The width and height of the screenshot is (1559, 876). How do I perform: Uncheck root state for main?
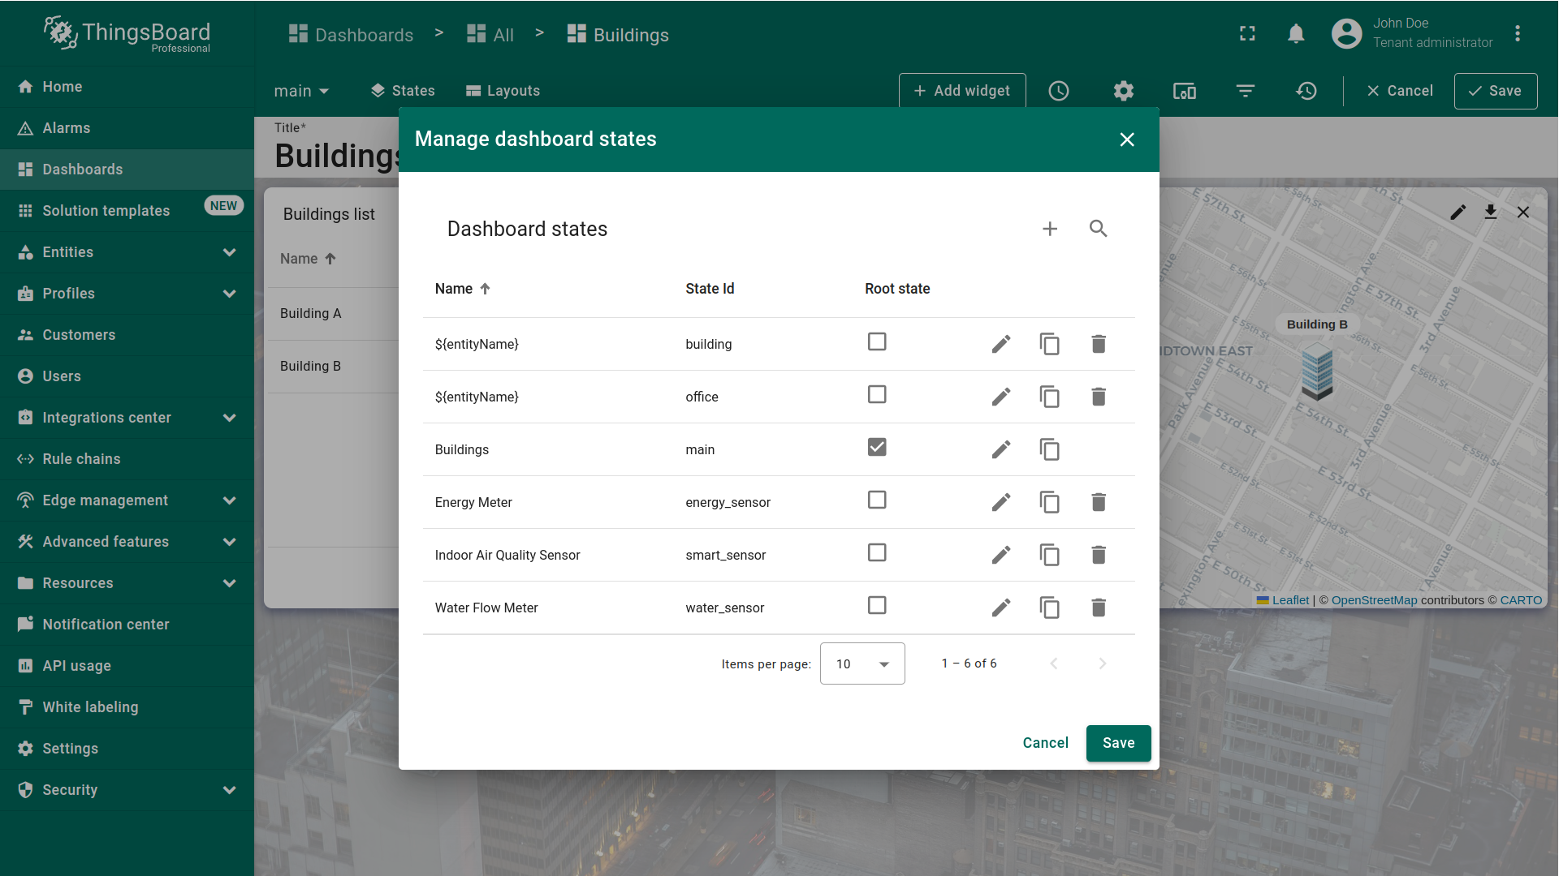[x=877, y=448]
